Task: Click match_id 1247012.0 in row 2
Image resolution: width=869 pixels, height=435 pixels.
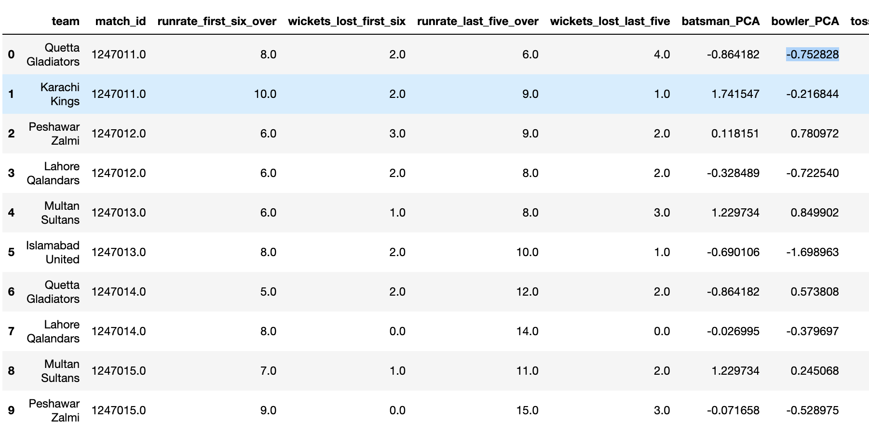Action: 119,134
